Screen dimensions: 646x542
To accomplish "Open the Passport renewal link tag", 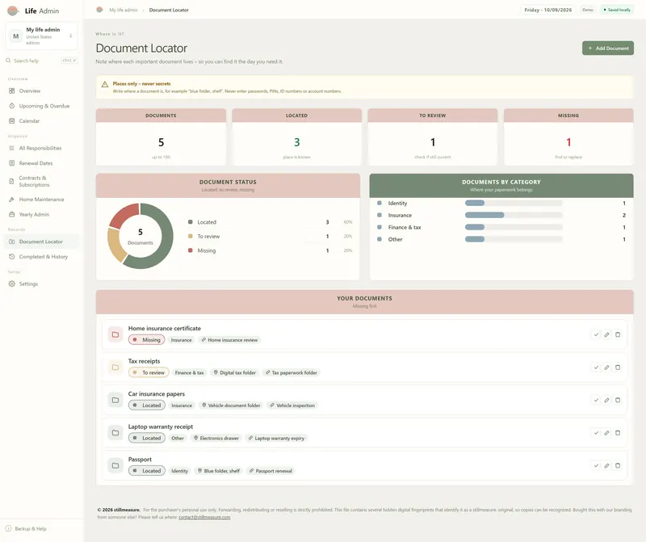I will point(271,471).
